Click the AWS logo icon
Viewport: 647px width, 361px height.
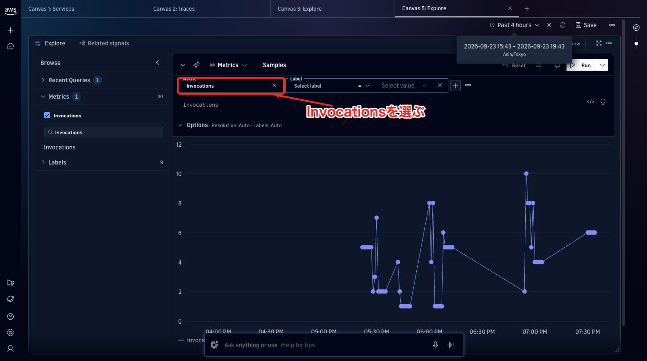11,11
